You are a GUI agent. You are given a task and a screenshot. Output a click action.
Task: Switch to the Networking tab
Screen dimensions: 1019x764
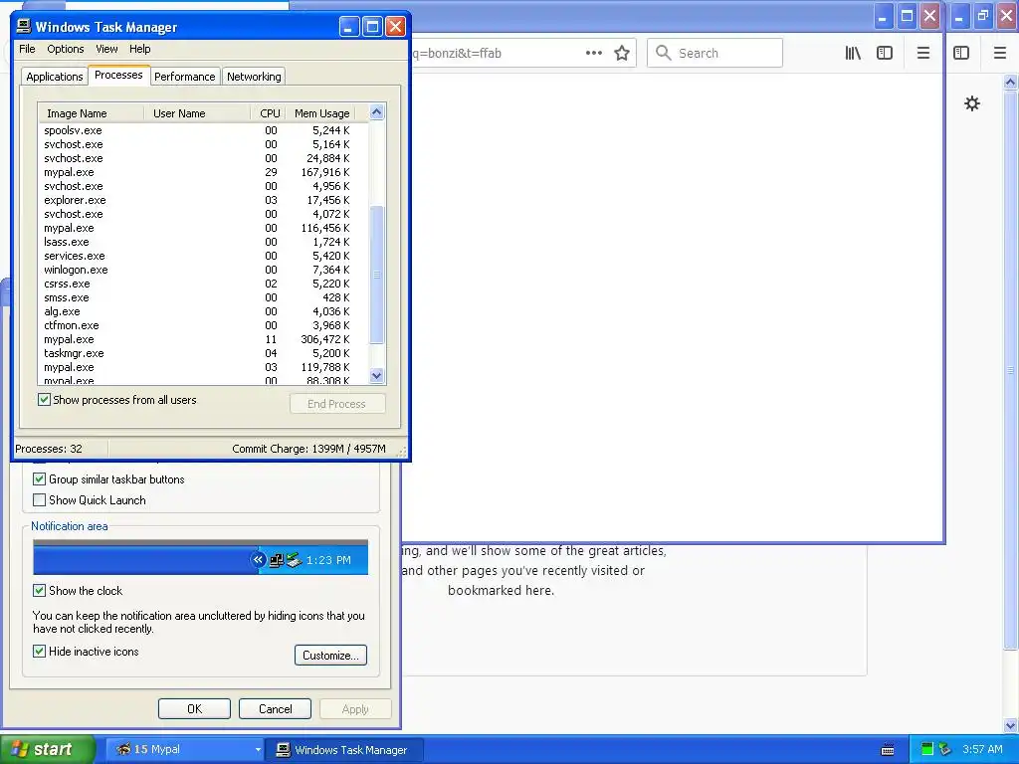point(254,77)
